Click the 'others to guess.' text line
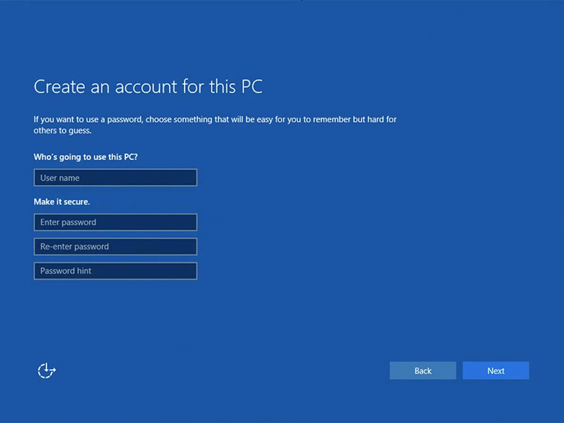The image size is (564, 423). pos(62,131)
